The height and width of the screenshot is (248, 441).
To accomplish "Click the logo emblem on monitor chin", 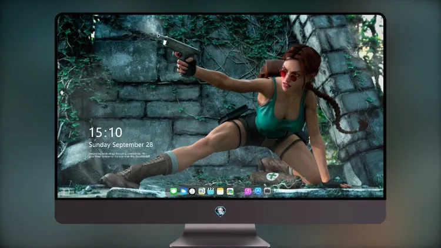I will [x=220, y=211].
